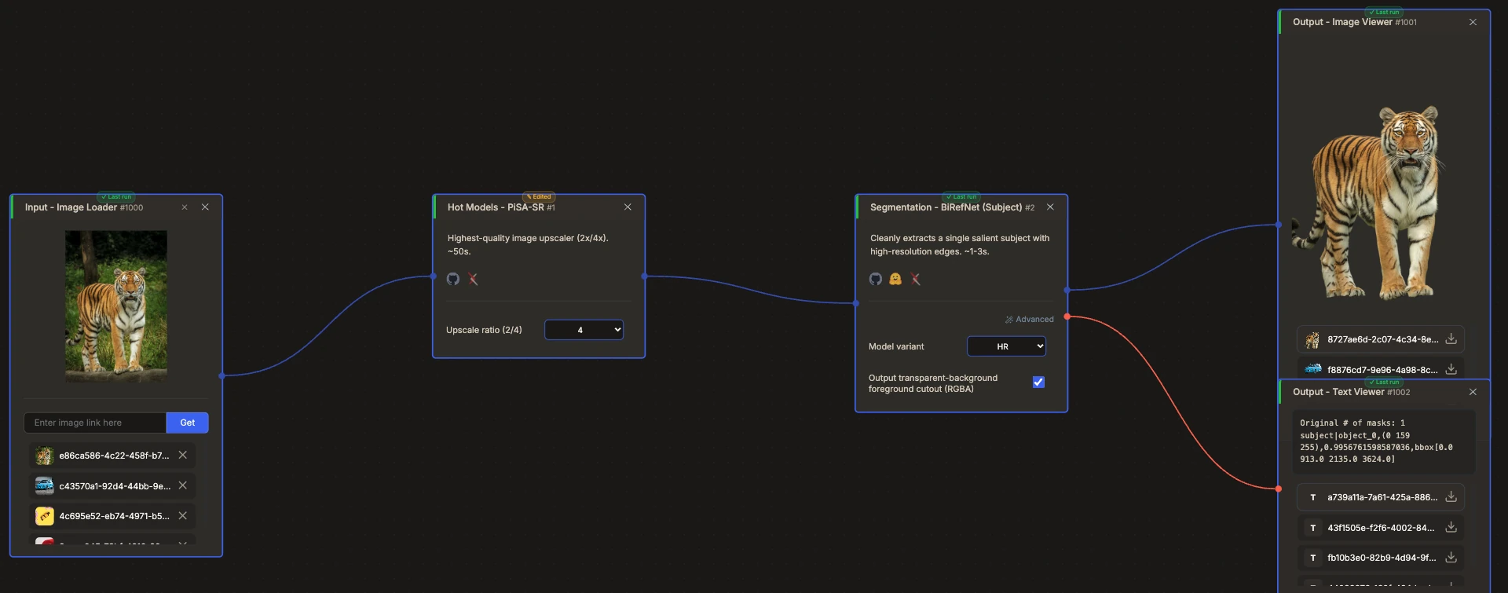The width and height of the screenshot is (1508, 593).
Task: Remove image c43570a1-92d4-44bb from the loader list
Action: 183,485
